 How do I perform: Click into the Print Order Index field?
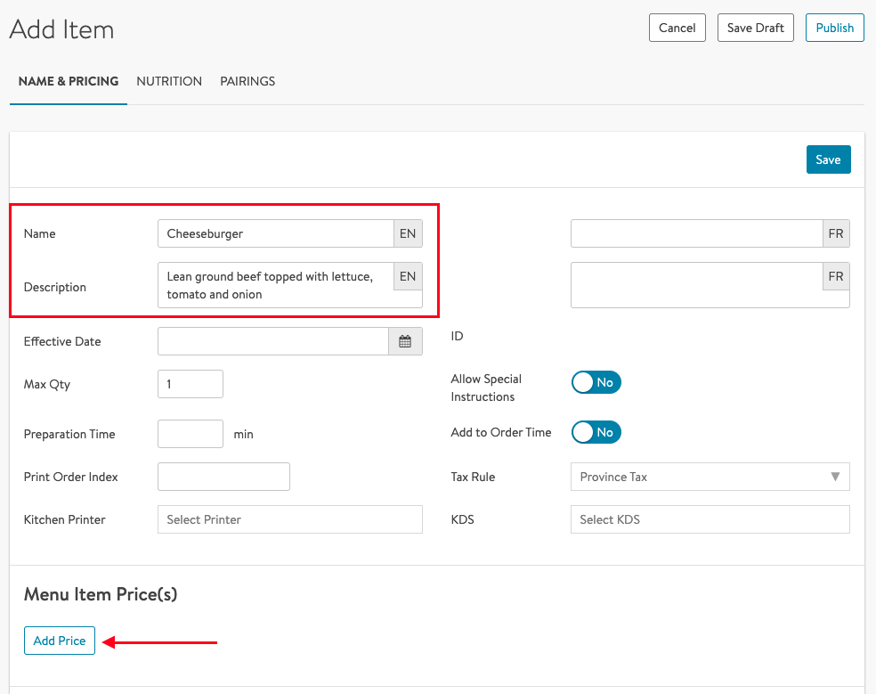223,477
